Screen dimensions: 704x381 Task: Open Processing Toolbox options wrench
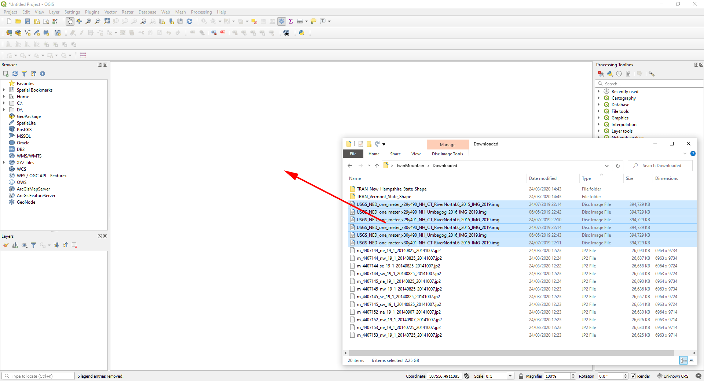coord(652,74)
